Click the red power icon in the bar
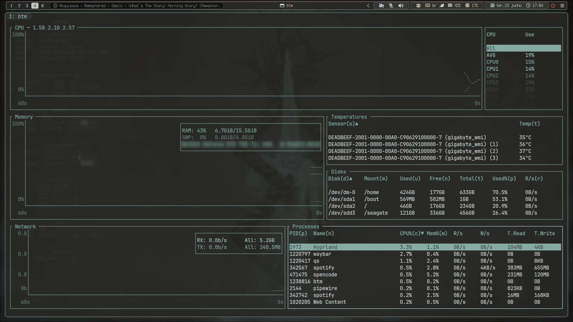This screenshot has height=322, width=573. pos(553,6)
